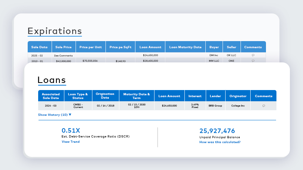
Task: Click the 25,927,476 unpaid balance value
Action: coord(217,131)
